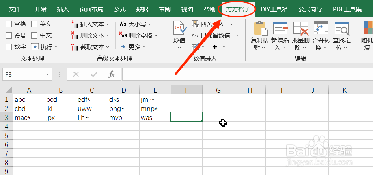Screen dimensions: 373x175
Task: Click the 删除文本 icon
Action: (75, 35)
